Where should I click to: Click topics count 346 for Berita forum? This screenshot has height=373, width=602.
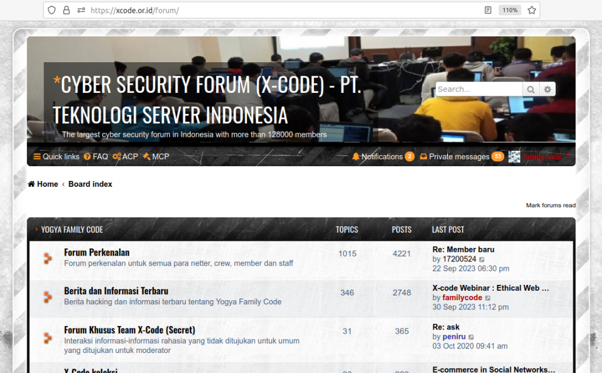(x=347, y=293)
